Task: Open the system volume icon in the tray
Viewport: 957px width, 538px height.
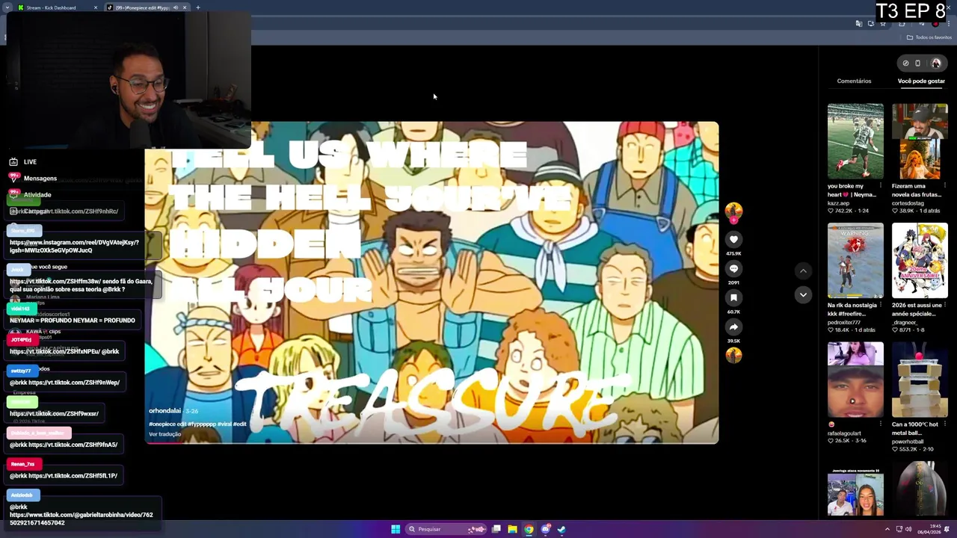Action: click(x=908, y=529)
